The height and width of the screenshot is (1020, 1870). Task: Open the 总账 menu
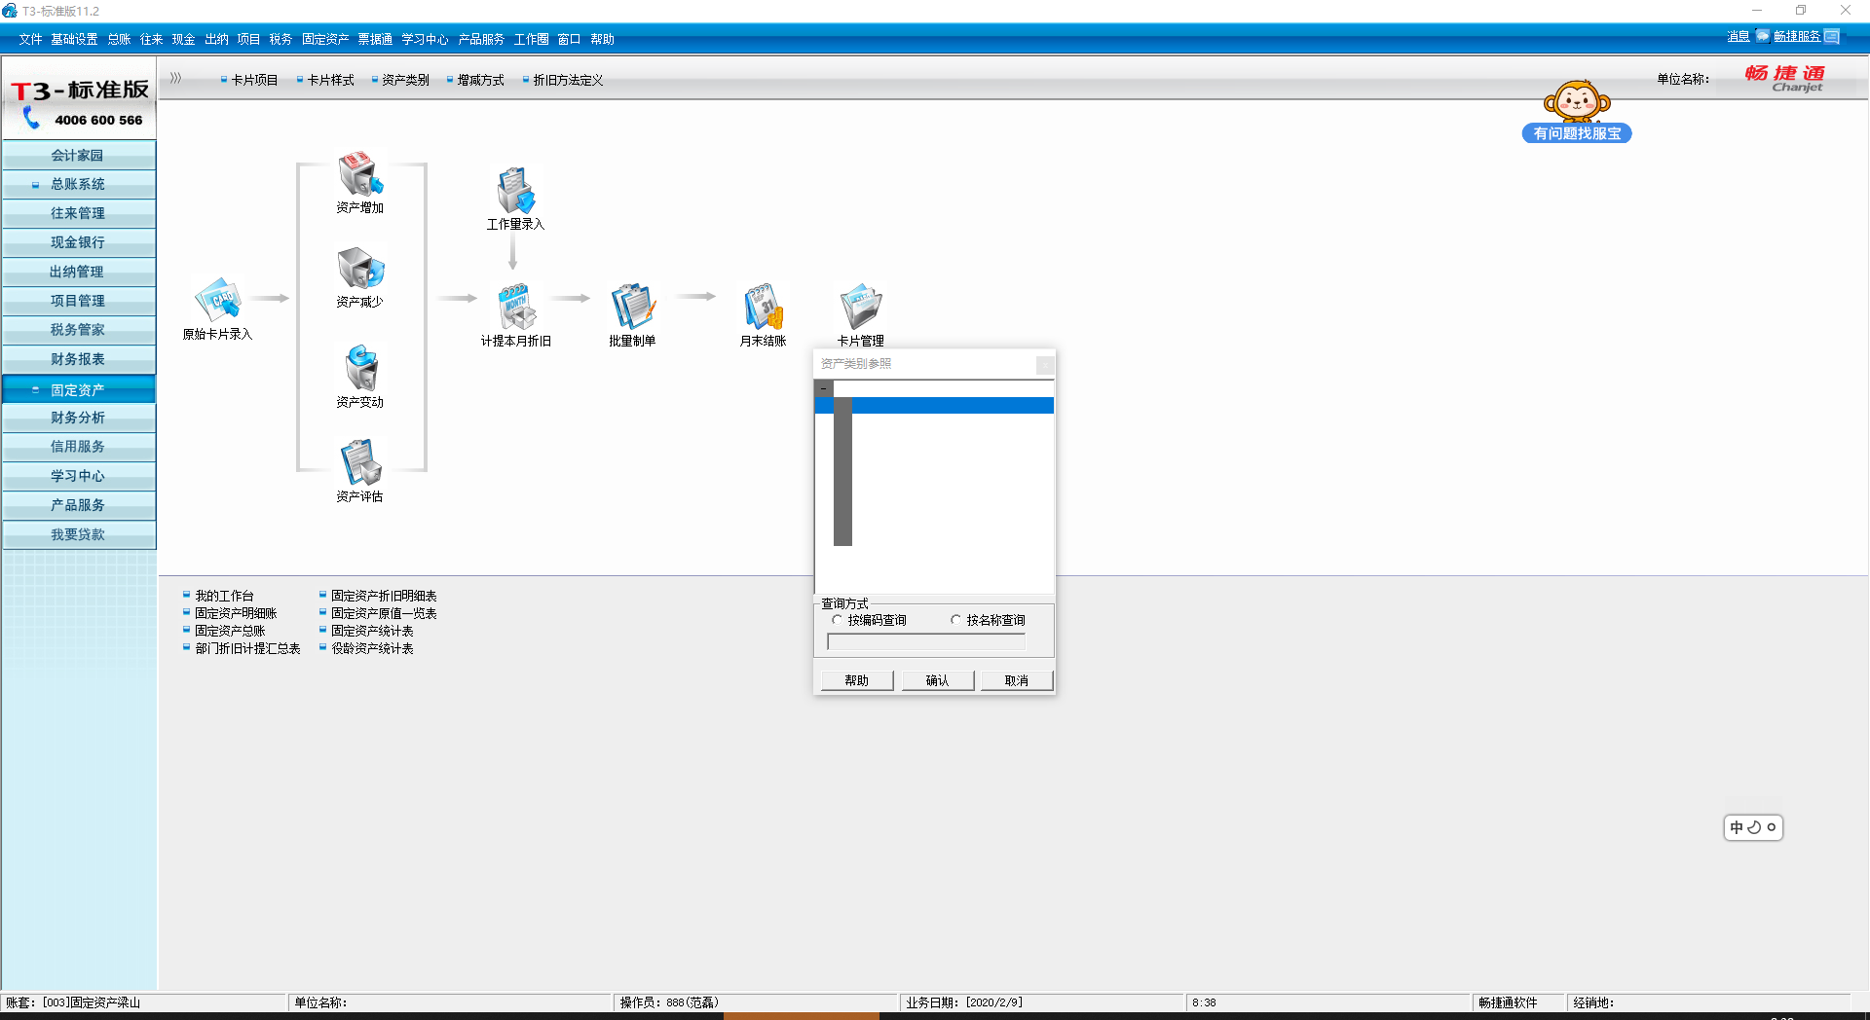[119, 39]
